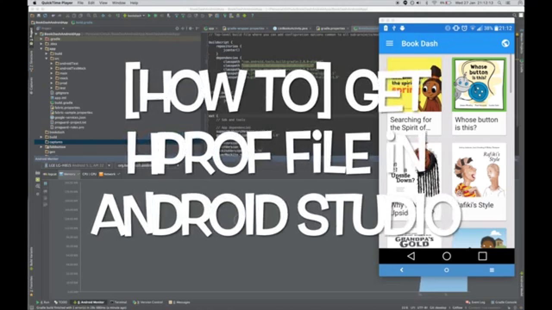The height and width of the screenshot is (310, 552).
Task: Tap the Android home circle button
Action: 447,256
